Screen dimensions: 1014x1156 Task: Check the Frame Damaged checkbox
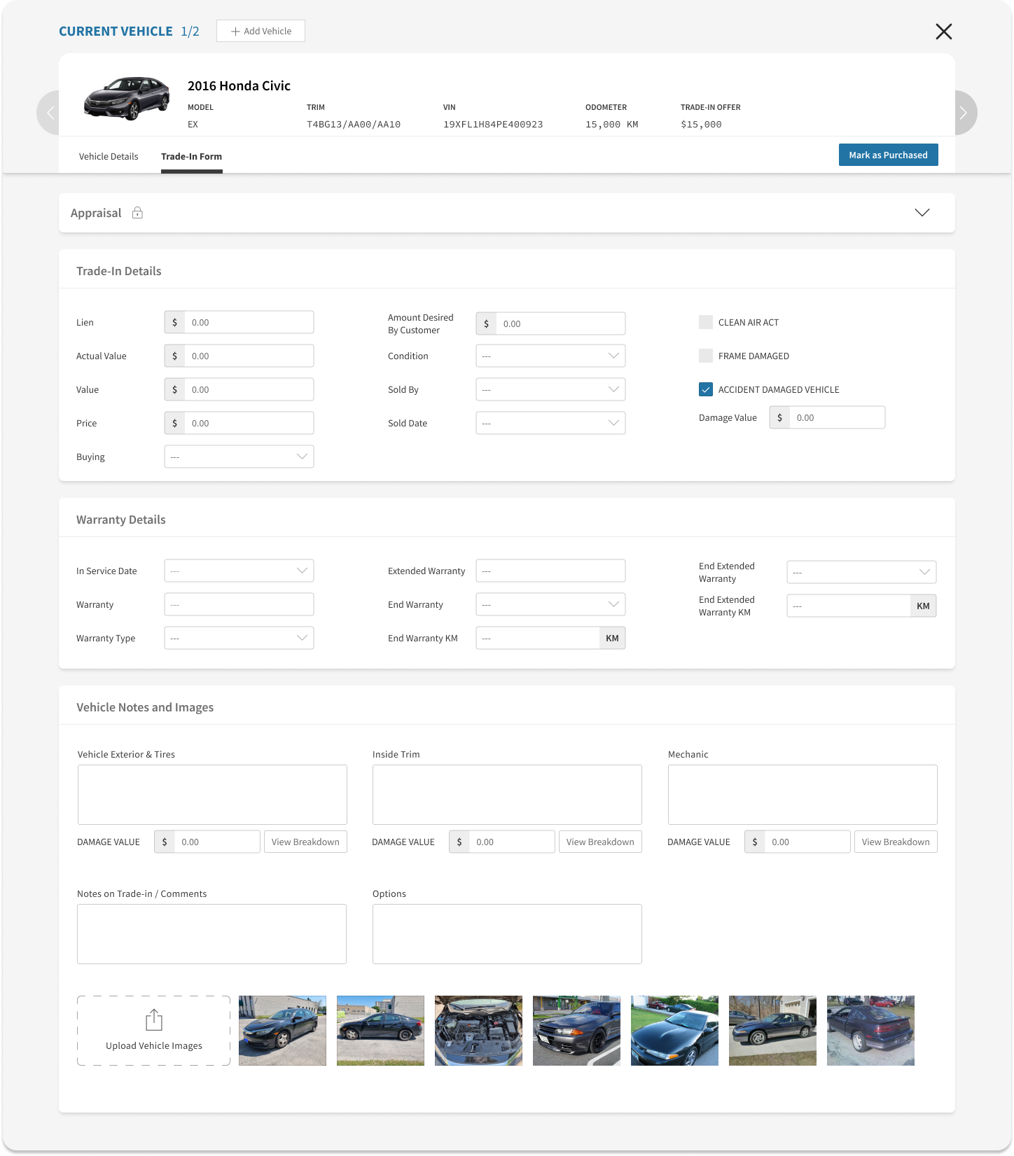click(706, 356)
